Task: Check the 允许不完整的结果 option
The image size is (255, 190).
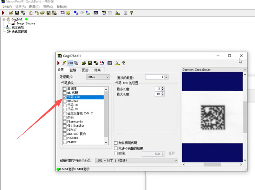Action: click(x=116, y=148)
